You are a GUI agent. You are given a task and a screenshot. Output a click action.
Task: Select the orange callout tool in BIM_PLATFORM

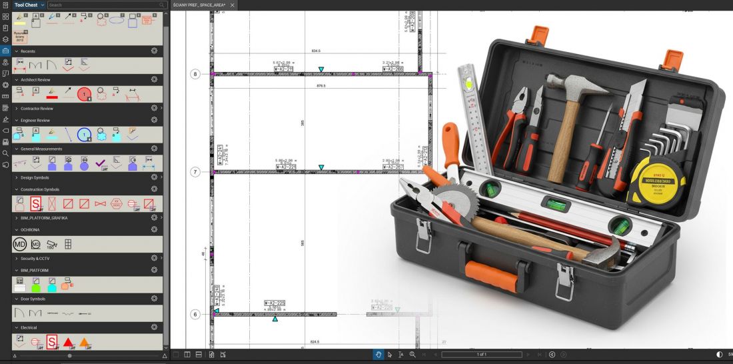(x=67, y=283)
